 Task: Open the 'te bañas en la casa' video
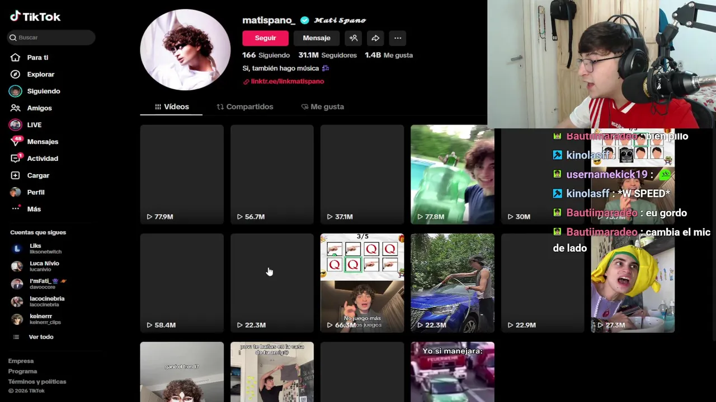click(272, 372)
